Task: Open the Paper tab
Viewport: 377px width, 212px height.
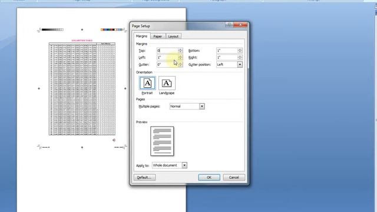Action: tap(158, 37)
